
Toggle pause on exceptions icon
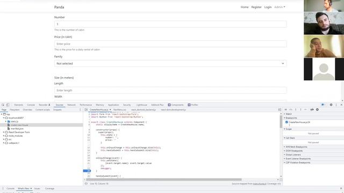(x=317, y=109)
